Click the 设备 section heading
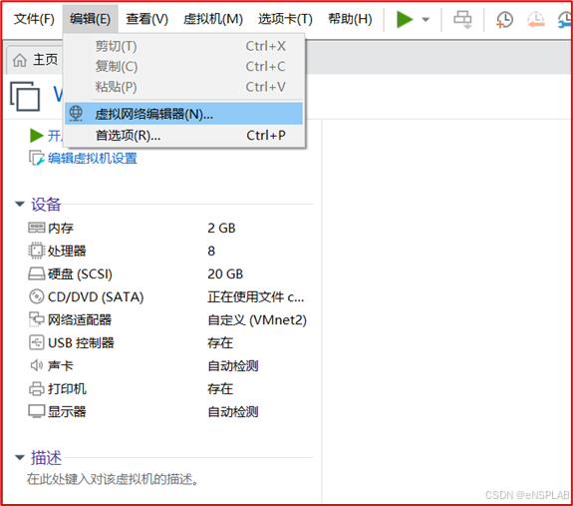The width and height of the screenshot is (573, 506). (46, 205)
